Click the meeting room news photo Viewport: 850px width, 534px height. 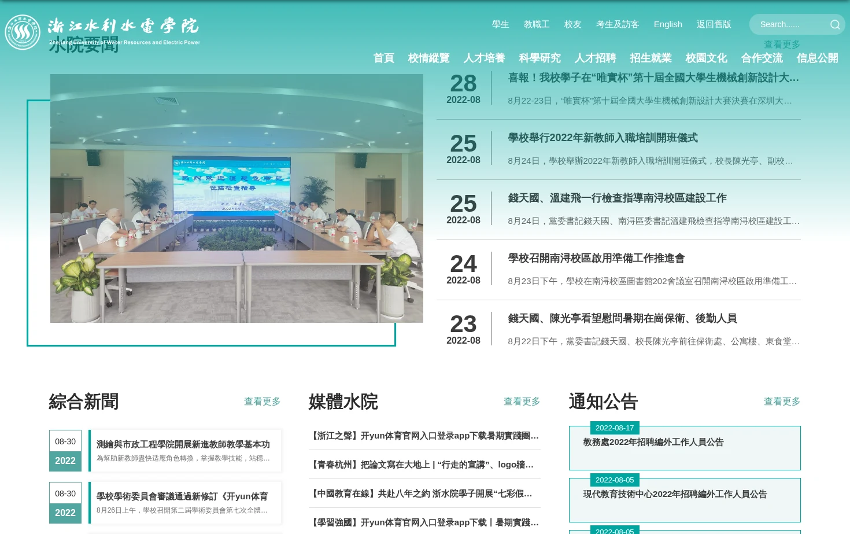click(236, 198)
